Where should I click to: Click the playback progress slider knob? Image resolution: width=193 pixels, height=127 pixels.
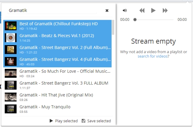135,19
